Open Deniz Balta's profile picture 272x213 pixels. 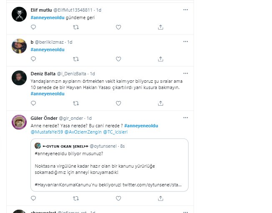tap(19, 78)
